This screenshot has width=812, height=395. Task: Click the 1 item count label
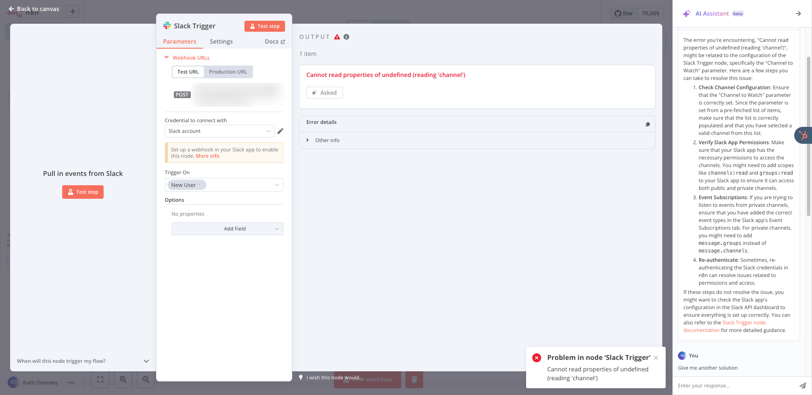308,54
